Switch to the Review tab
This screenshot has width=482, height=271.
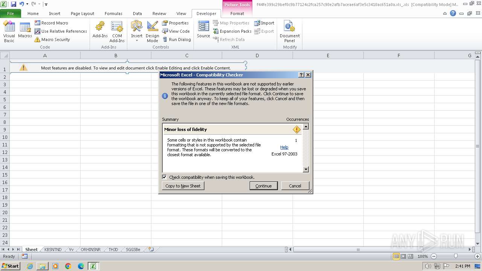pos(159,14)
